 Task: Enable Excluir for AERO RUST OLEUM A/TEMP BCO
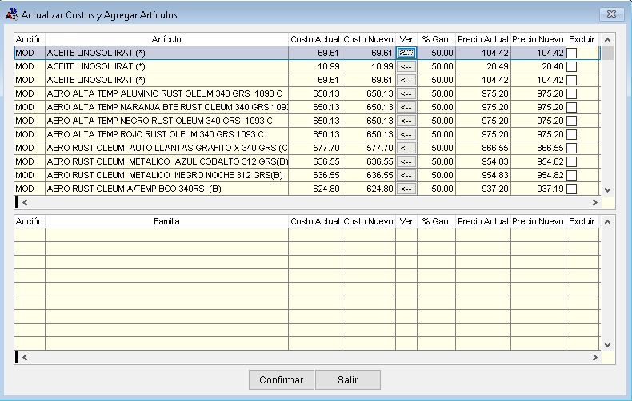pos(571,189)
